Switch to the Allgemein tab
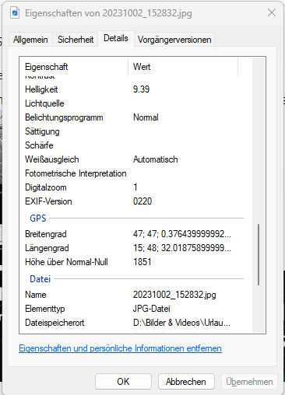The width and height of the screenshot is (285, 395). [30, 40]
